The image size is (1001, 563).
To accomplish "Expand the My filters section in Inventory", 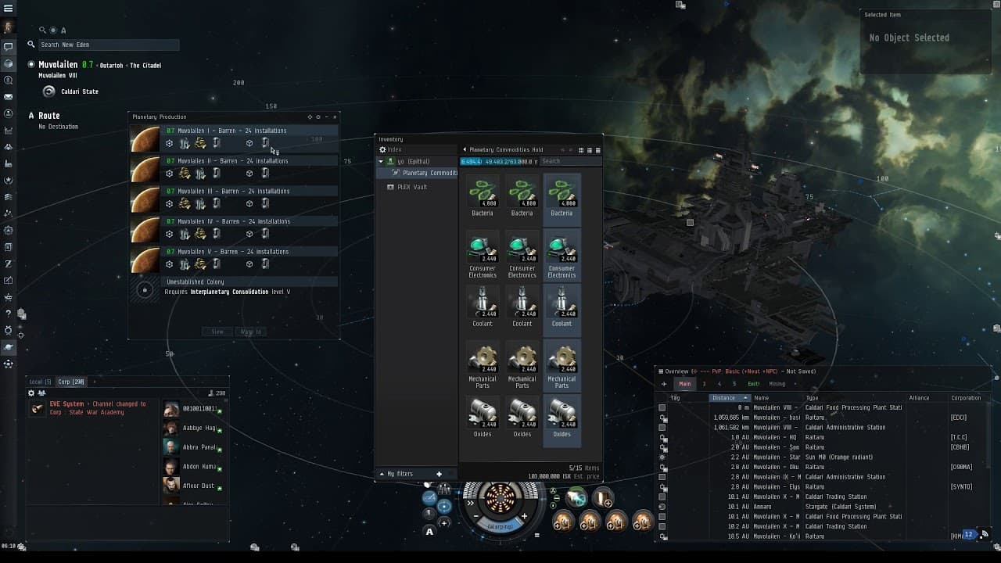I will 382,474.
